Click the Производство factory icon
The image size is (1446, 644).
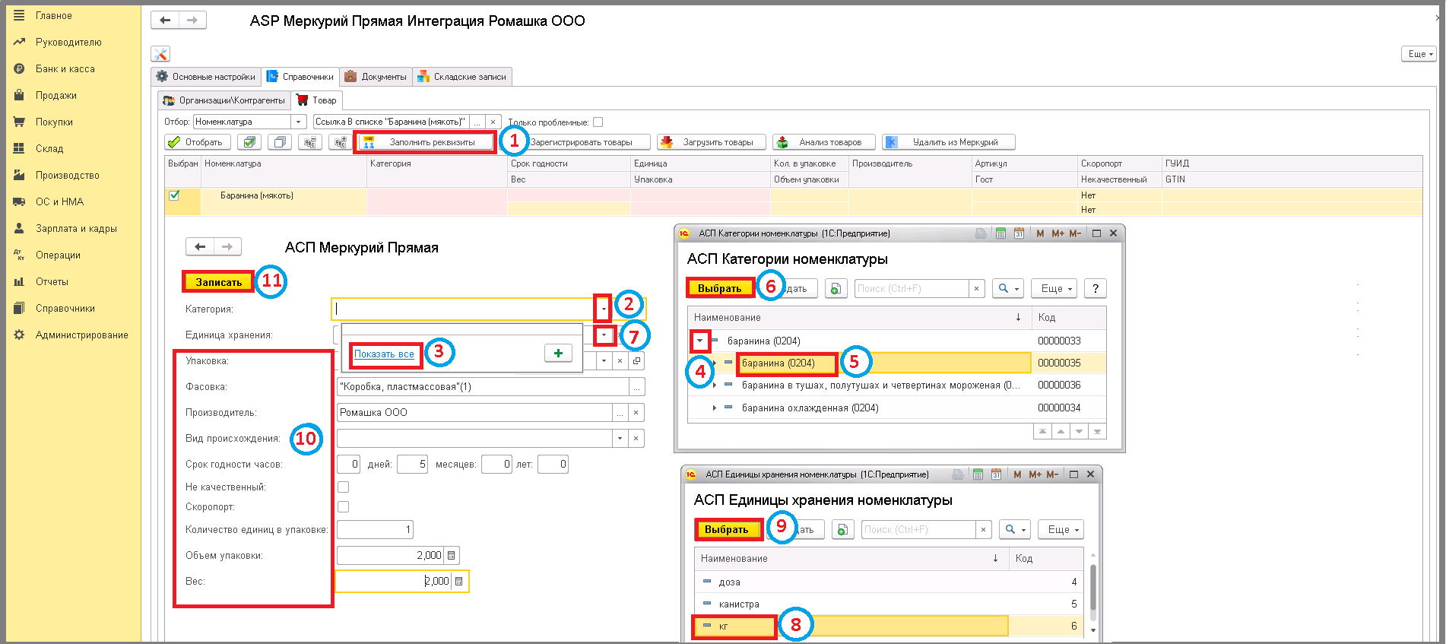pyautogui.click(x=19, y=175)
